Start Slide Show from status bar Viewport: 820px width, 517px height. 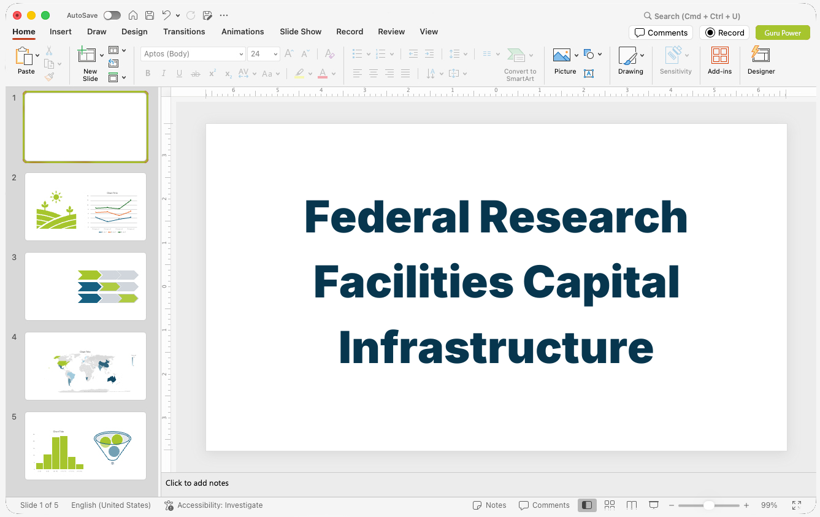coord(654,505)
